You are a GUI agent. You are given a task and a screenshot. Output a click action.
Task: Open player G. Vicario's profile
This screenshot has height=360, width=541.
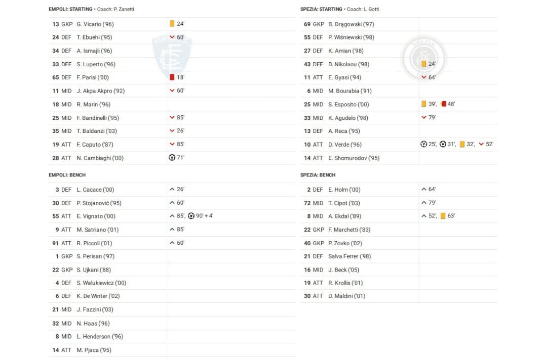coord(95,24)
